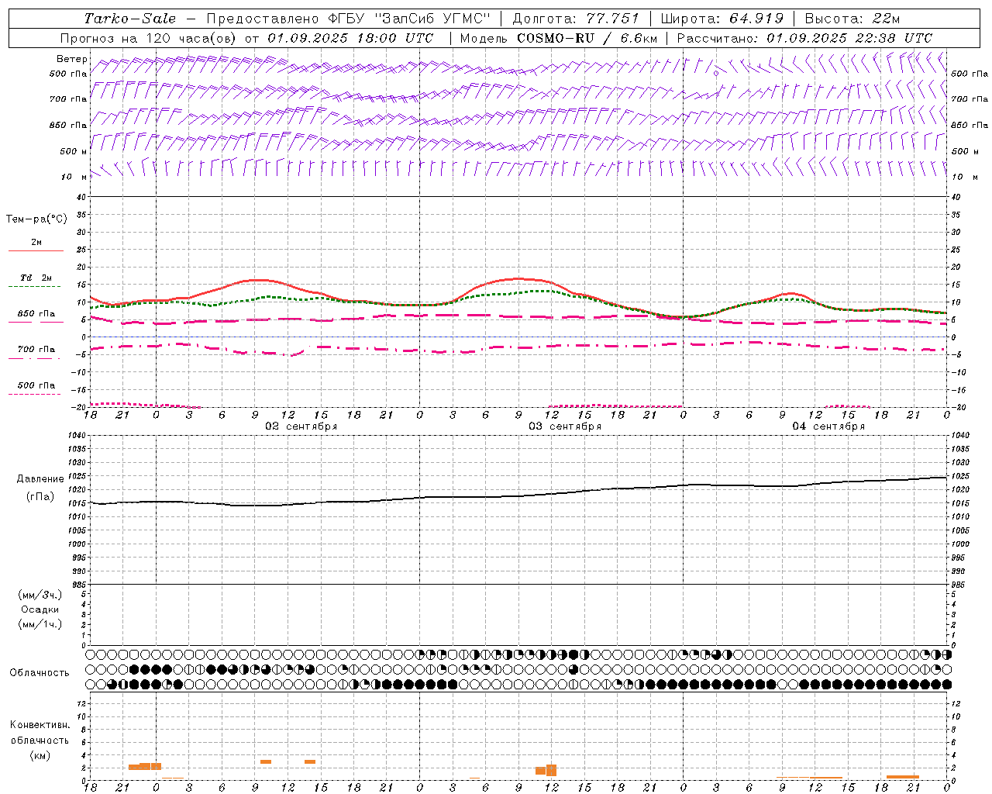Image resolution: width=992 pixels, height=794 pixels.
Task: Click the '(км)' unit under convective cloud label
Action: (40, 755)
